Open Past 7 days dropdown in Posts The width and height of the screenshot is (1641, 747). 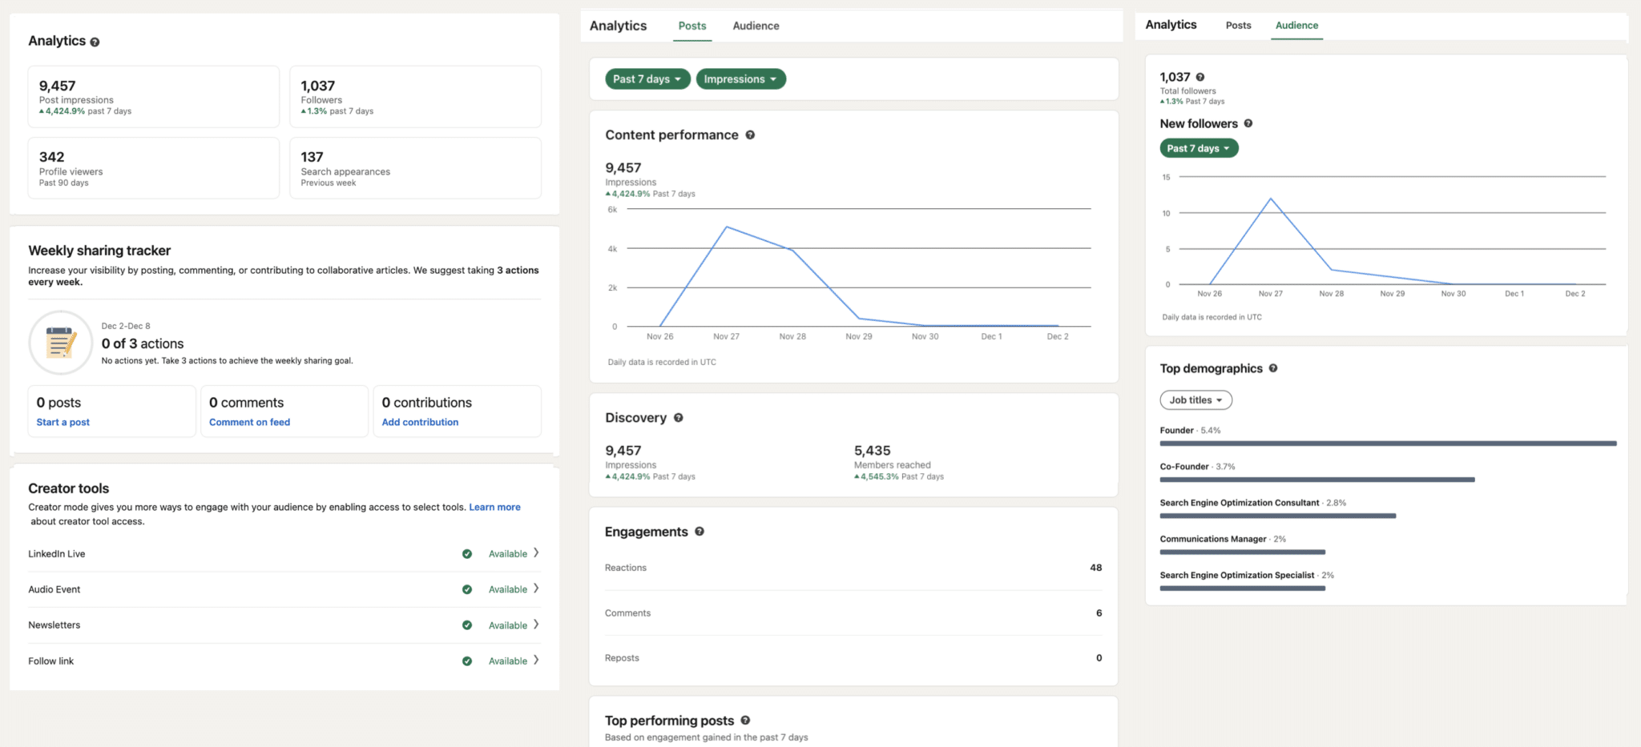(x=647, y=79)
